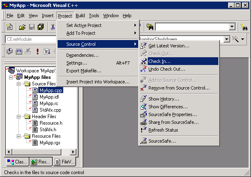Collapse the MyApp files project node
The height and width of the screenshot is (177, 251).
pyautogui.click(x=11, y=77)
